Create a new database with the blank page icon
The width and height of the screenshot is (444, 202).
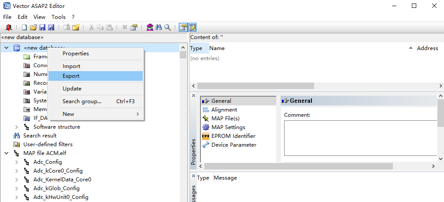[x=25, y=27]
